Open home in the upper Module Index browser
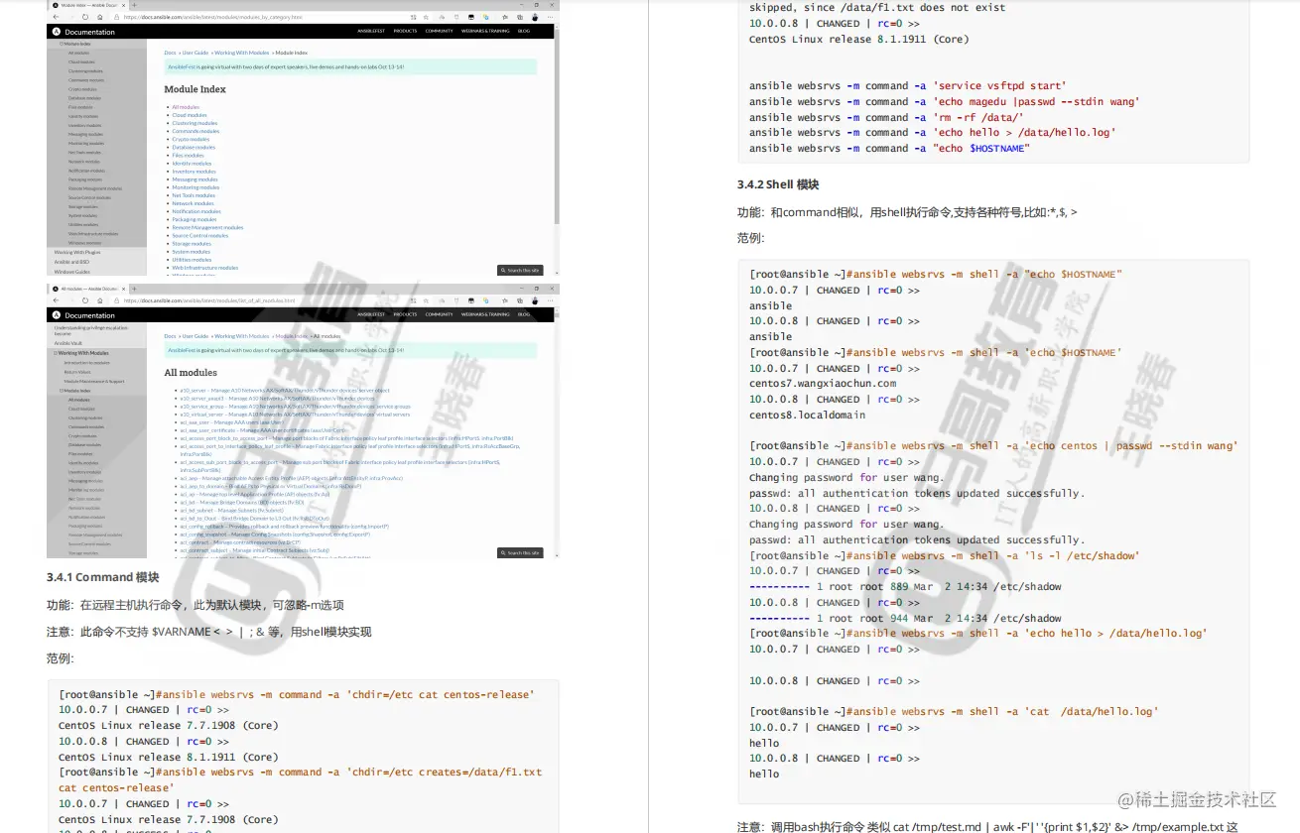 pos(100,17)
